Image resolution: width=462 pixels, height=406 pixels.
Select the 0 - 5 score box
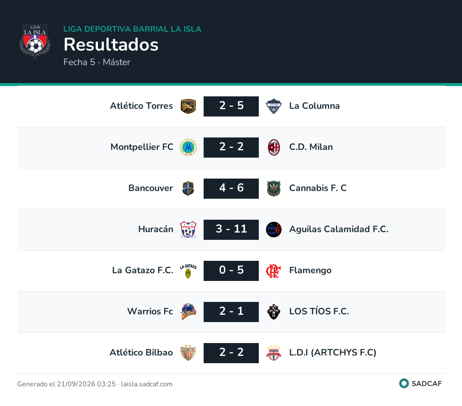(231, 271)
